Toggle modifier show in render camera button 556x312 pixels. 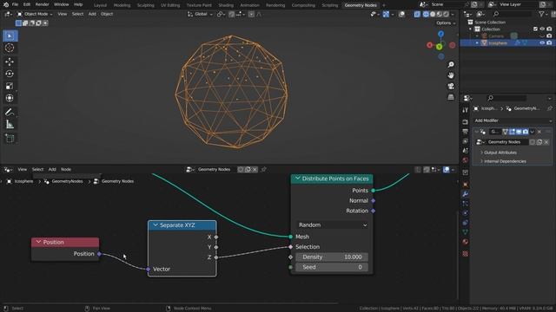[x=526, y=132]
